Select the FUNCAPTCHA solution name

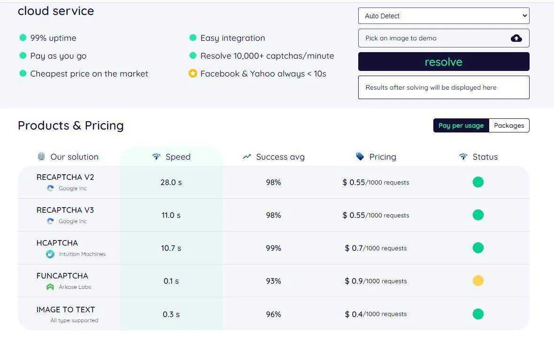[62, 276]
